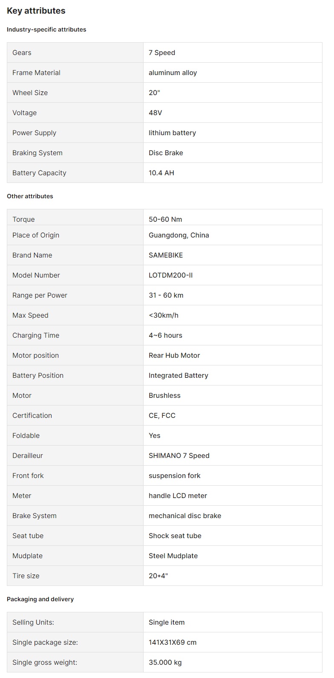Click the aluminum alloy frame material value
This screenshot has width=334, height=678.
173,72
